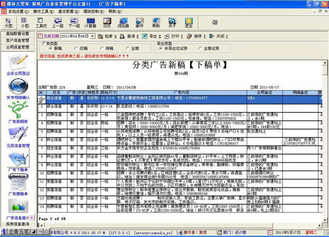Image resolution: width=329 pixels, height=237 pixels.
Task: Click the 栏目 column header
Action: point(57,93)
